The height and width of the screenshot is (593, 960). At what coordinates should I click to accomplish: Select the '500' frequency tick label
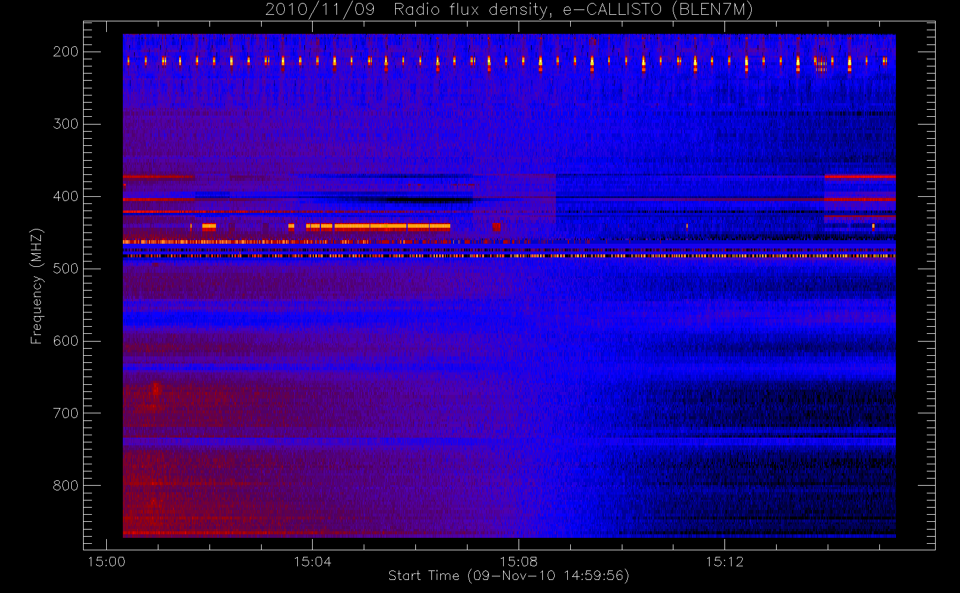click(66, 269)
